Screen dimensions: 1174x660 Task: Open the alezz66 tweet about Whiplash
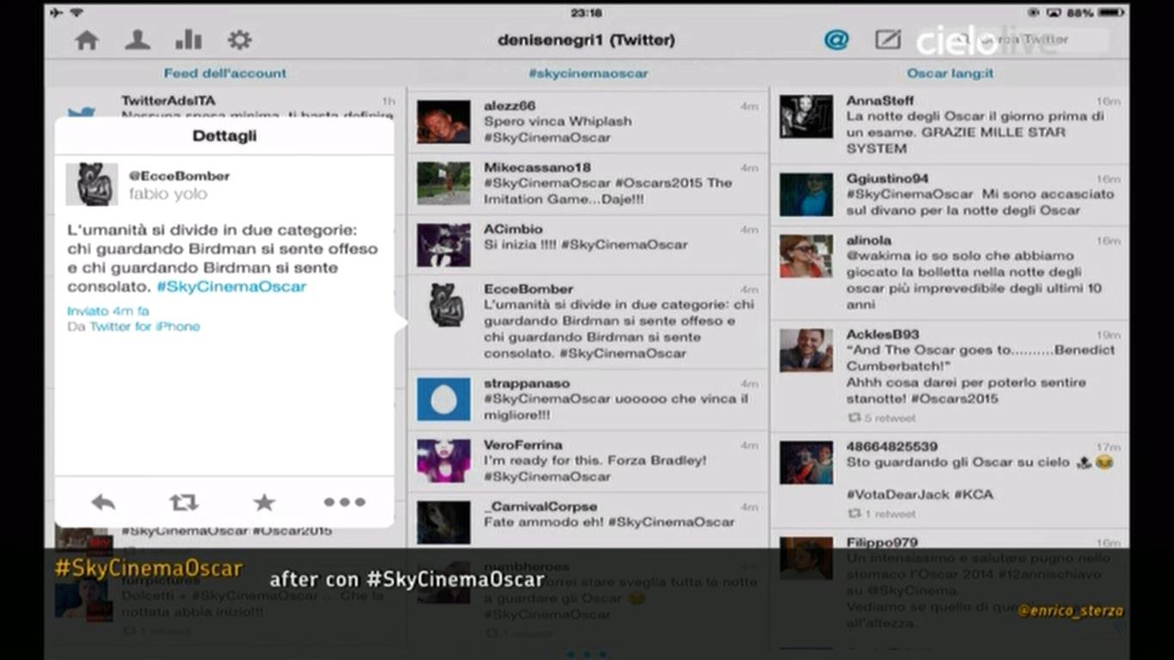pos(588,121)
